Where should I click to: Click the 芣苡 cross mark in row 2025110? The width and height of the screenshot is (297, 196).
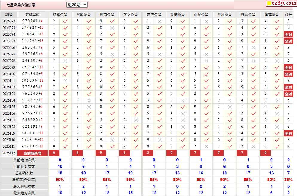159,140
